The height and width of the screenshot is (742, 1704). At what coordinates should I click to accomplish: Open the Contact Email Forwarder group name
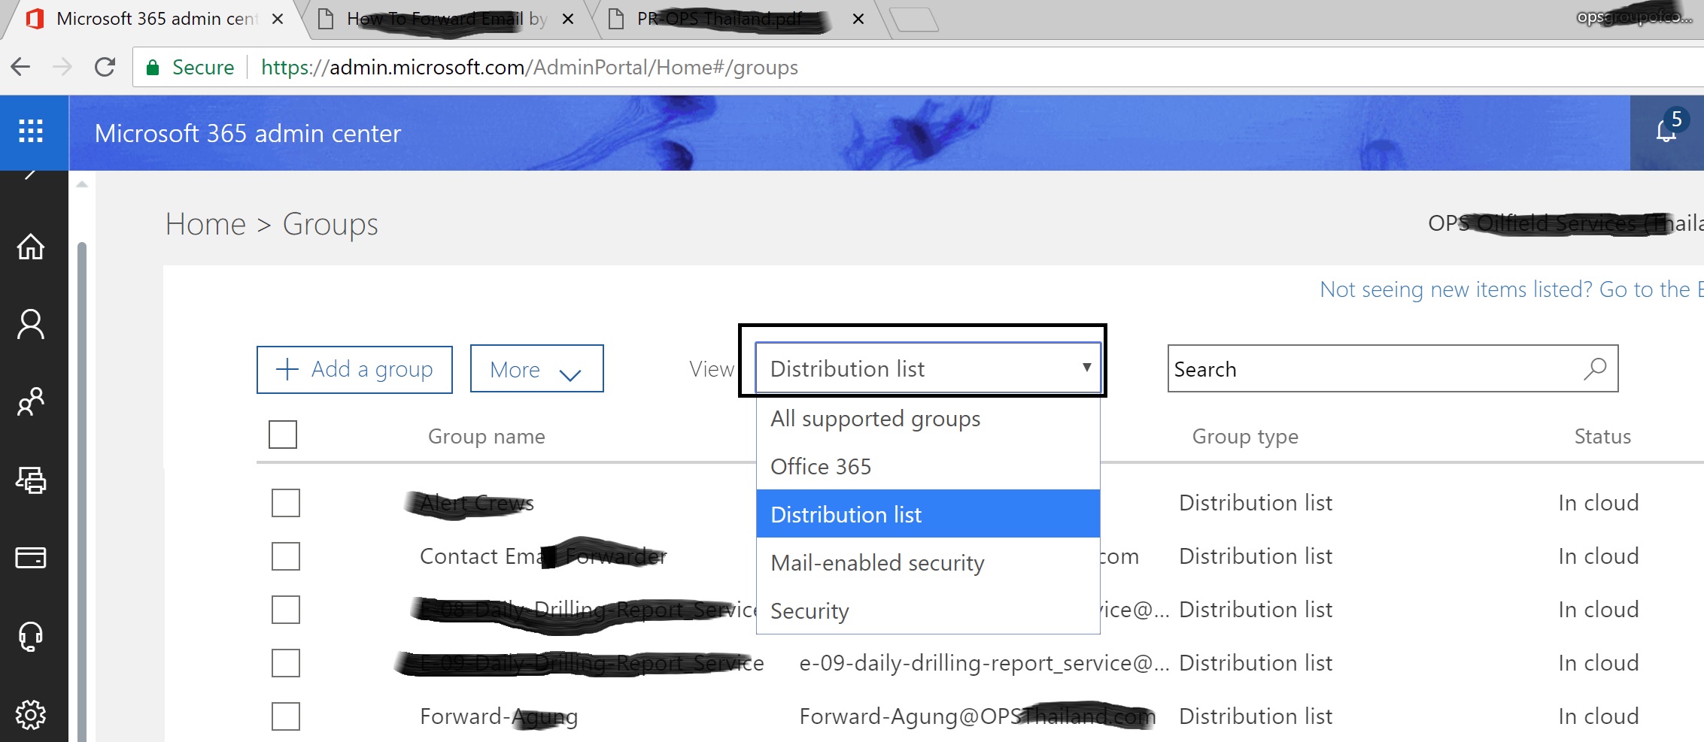coord(543,556)
